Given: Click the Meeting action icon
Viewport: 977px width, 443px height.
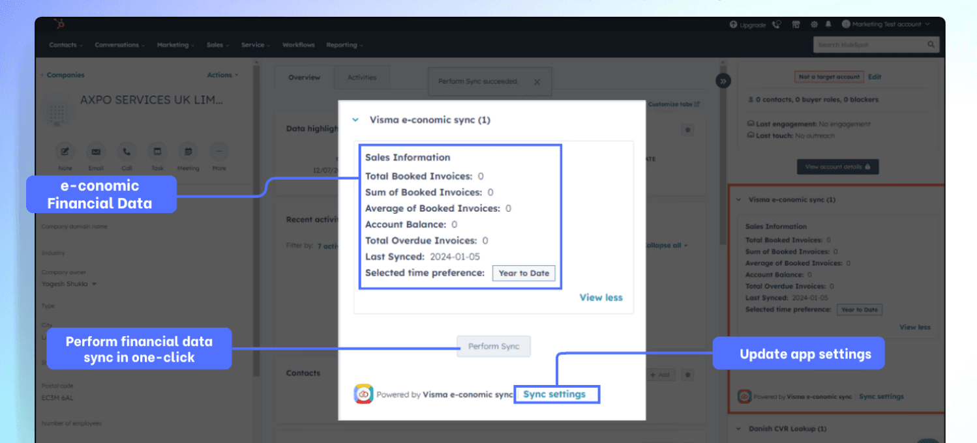Looking at the screenshot, I should tap(188, 152).
